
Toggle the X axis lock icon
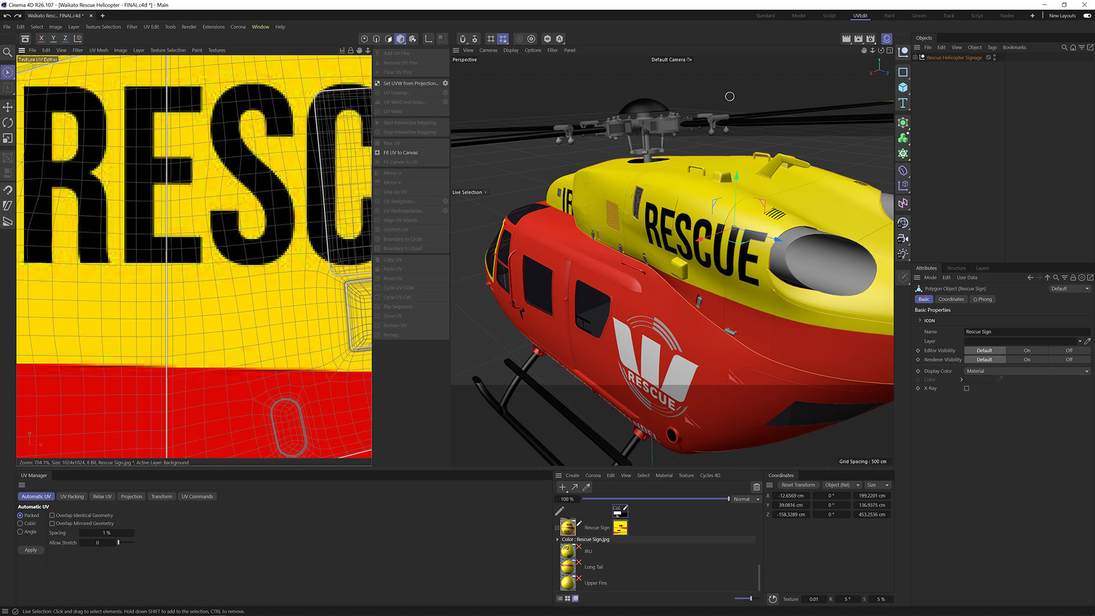click(41, 39)
